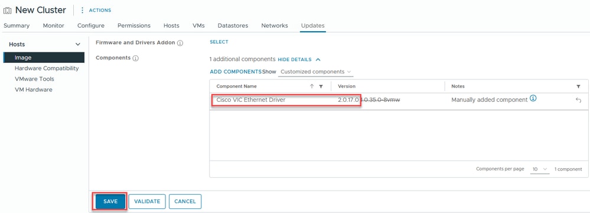This screenshot has width=590, height=213.
Task: Go to the Datastores tab
Action: click(233, 25)
